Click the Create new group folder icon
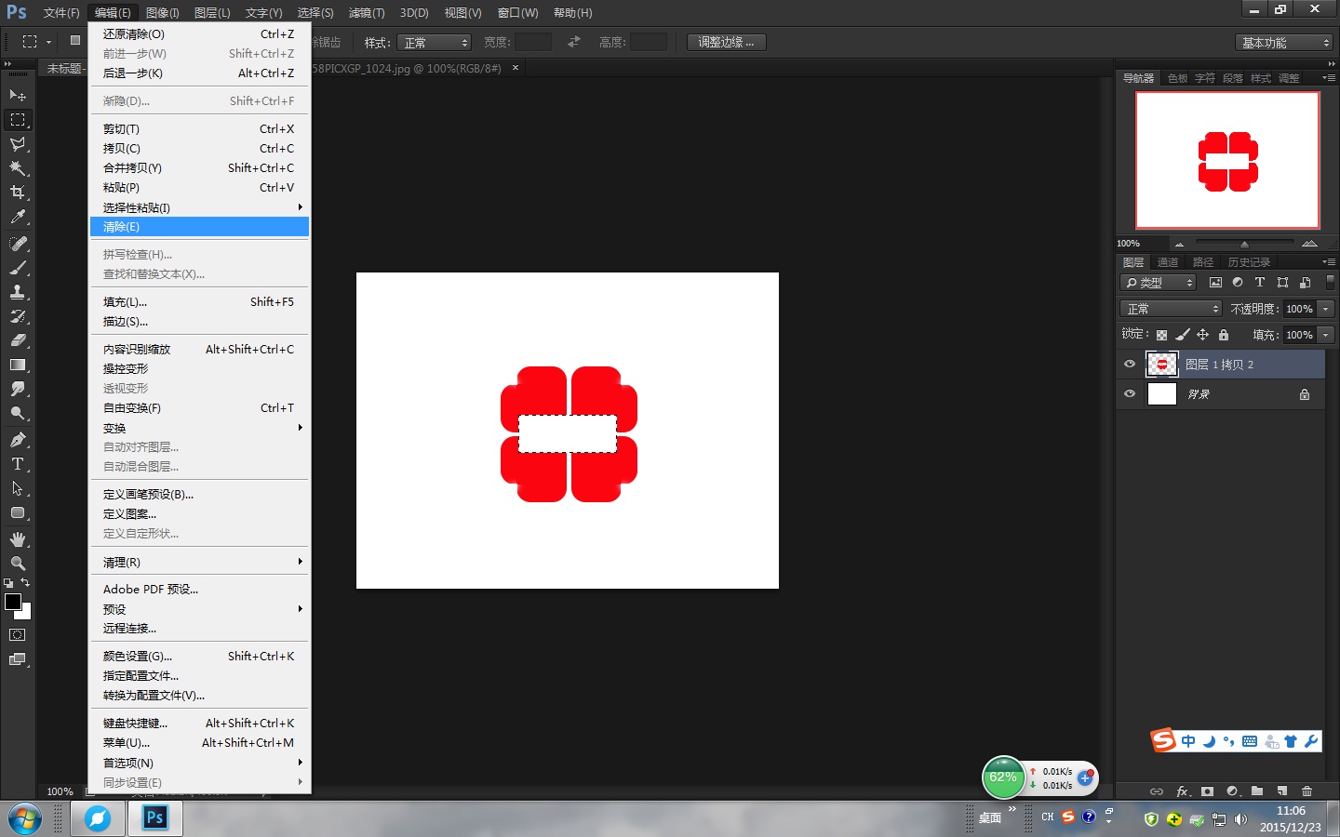Screen dimensions: 1340x837 click(1257, 791)
